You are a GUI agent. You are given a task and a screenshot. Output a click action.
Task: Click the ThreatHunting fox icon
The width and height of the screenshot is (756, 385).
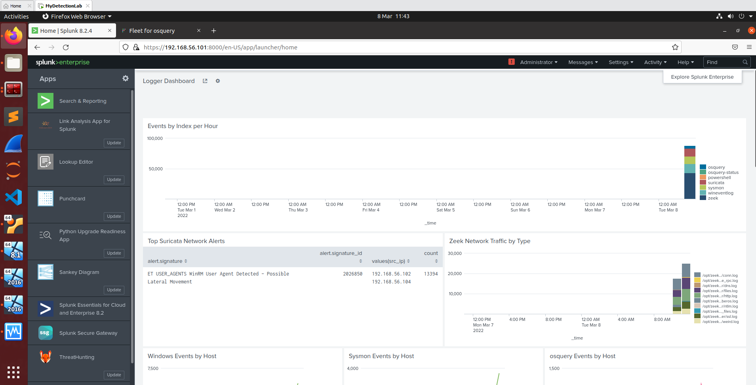pos(46,357)
